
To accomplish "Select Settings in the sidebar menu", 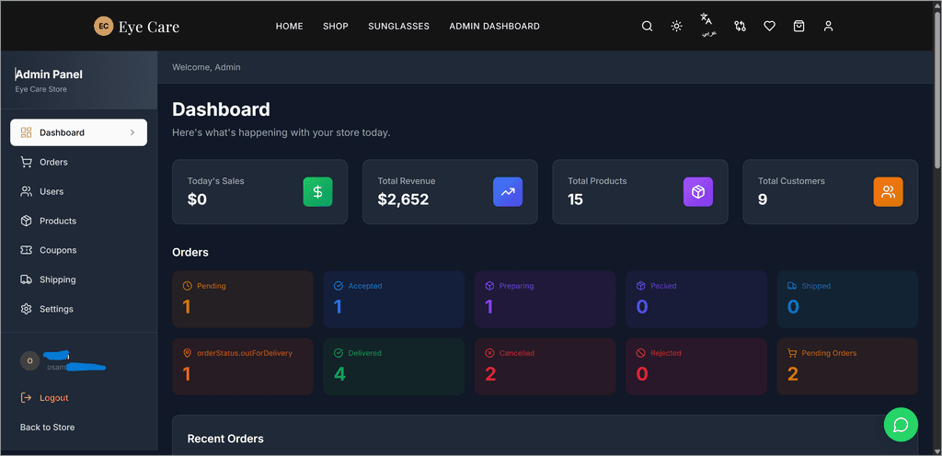I will 79,309.
